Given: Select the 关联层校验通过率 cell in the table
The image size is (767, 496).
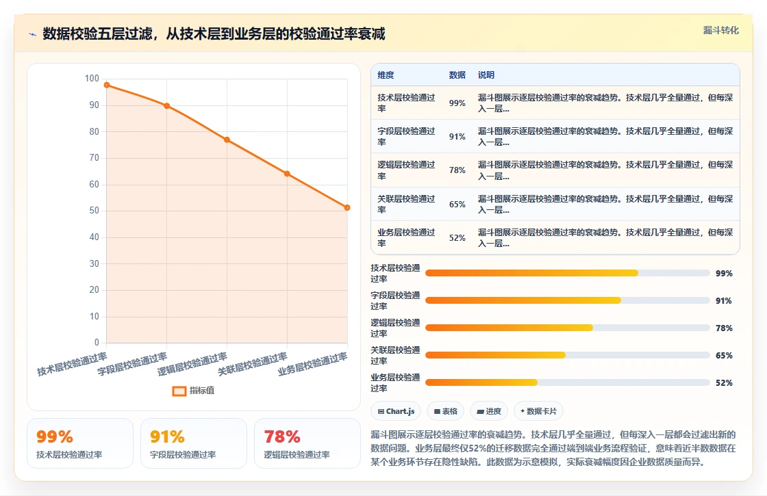Looking at the screenshot, I should coord(407,205).
